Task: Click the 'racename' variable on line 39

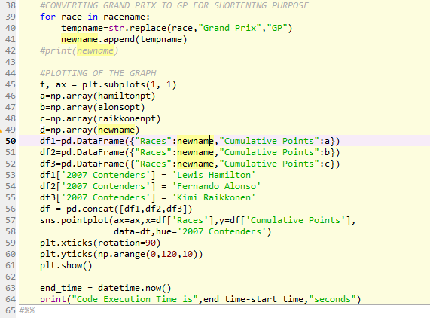Action: 124,17
